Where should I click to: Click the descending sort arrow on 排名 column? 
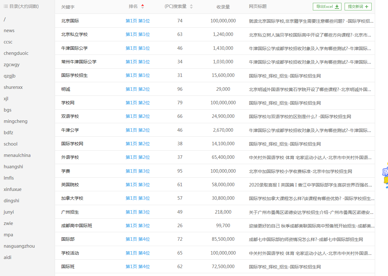143,7
